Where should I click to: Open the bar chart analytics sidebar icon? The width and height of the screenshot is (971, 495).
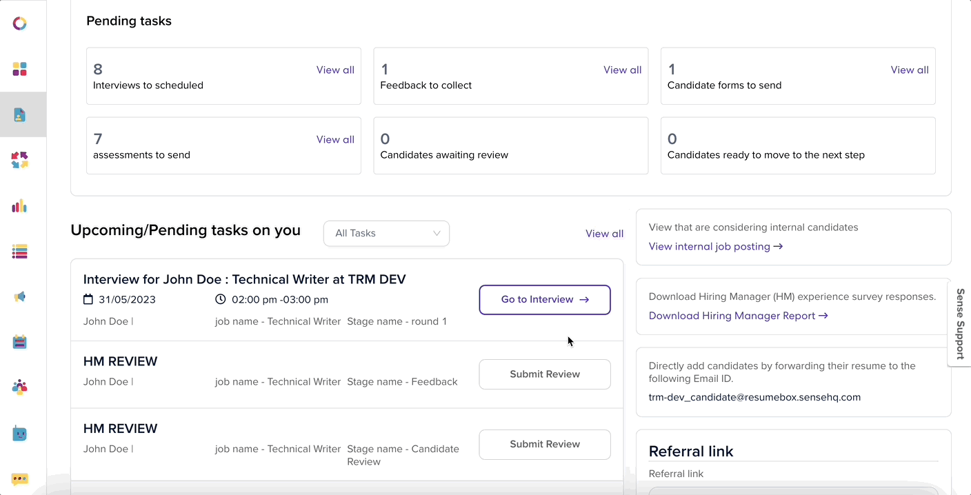coord(20,205)
